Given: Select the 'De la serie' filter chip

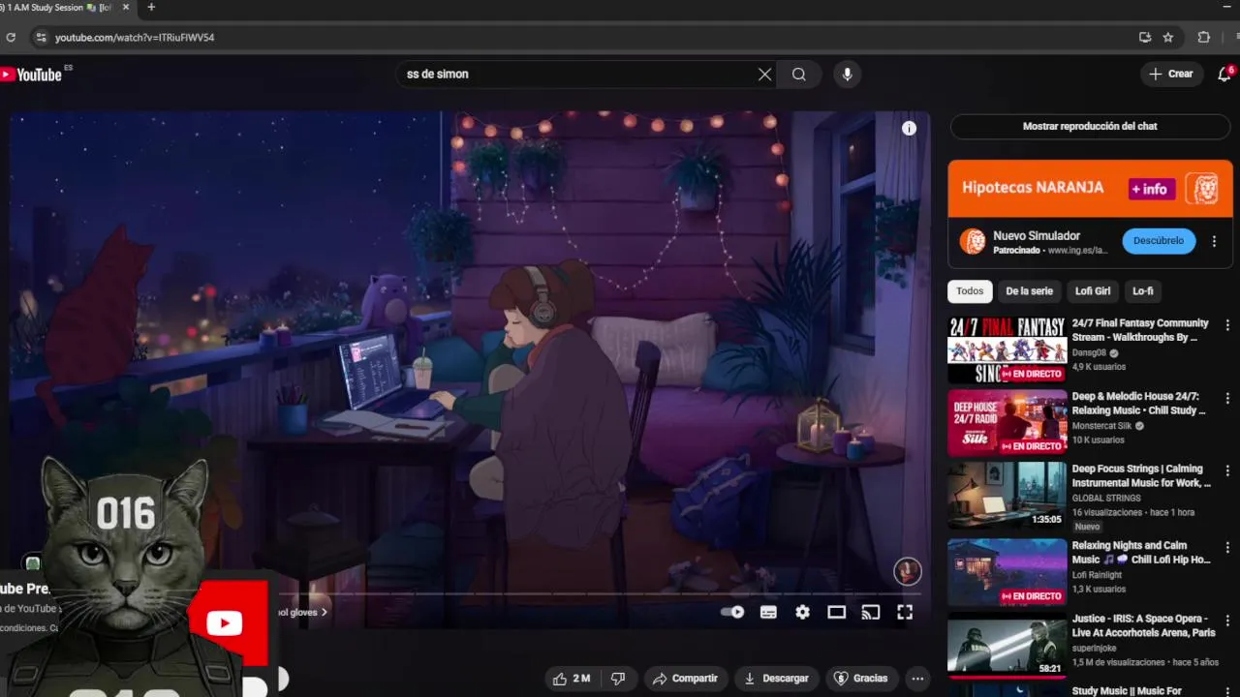Looking at the screenshot, I should click(1029, 291).
